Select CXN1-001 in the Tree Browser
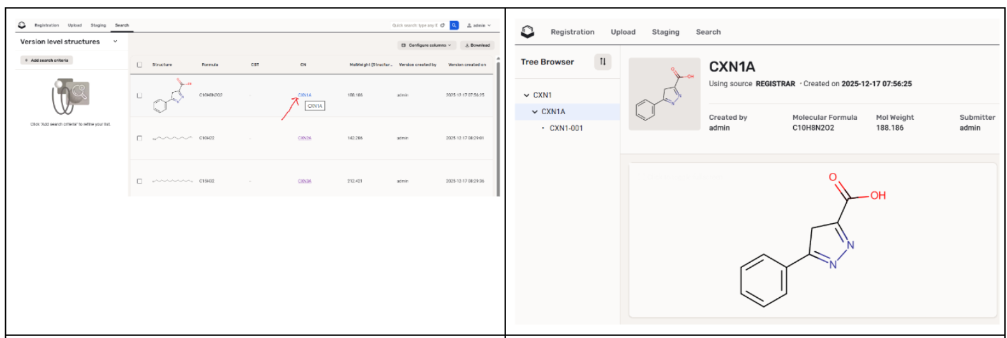This screenshot has height=338, width=1007. point(566,128)
